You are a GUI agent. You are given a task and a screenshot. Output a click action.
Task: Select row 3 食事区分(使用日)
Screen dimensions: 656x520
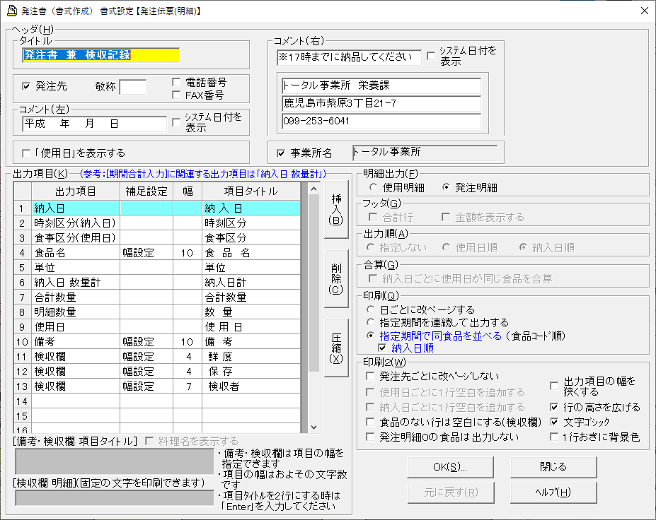pyautogui.click(x=76, y=237)
